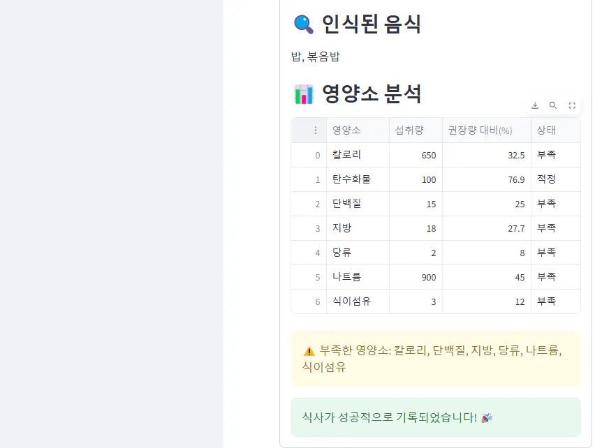Image resolution: width=602 pixels, height=448 pixels.
Task: Click the magnifying glass emoji near 인식된 음식
Action: point(302,23)
